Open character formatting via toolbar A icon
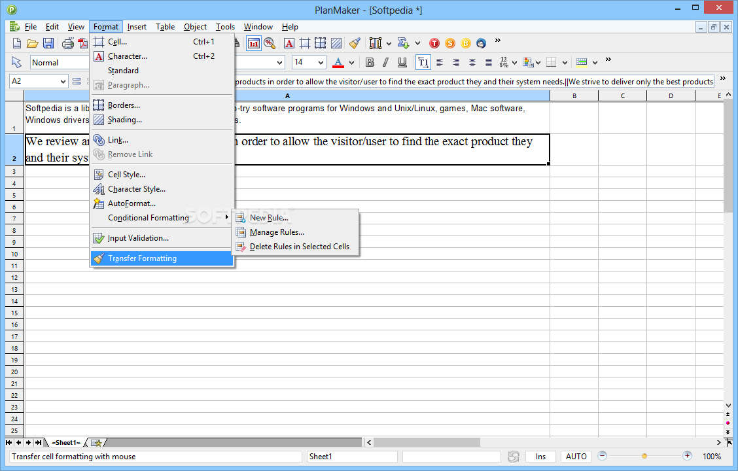 click(289, 44)
